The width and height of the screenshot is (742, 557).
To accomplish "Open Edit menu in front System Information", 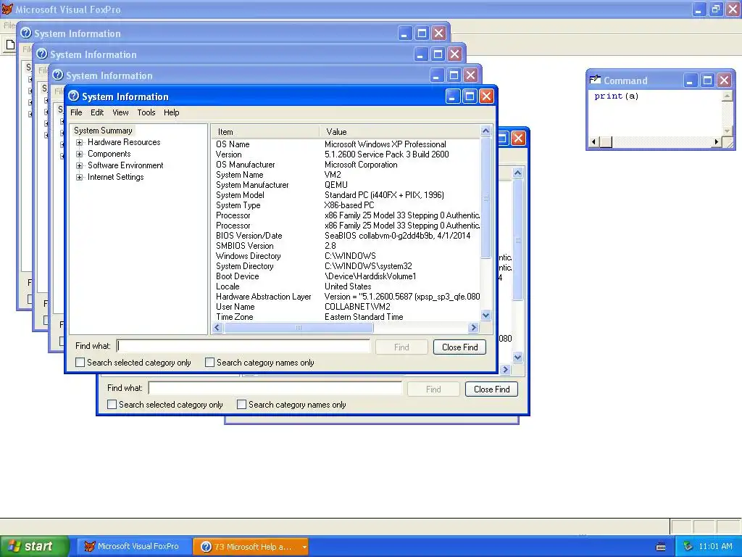I will pos(97,112).
